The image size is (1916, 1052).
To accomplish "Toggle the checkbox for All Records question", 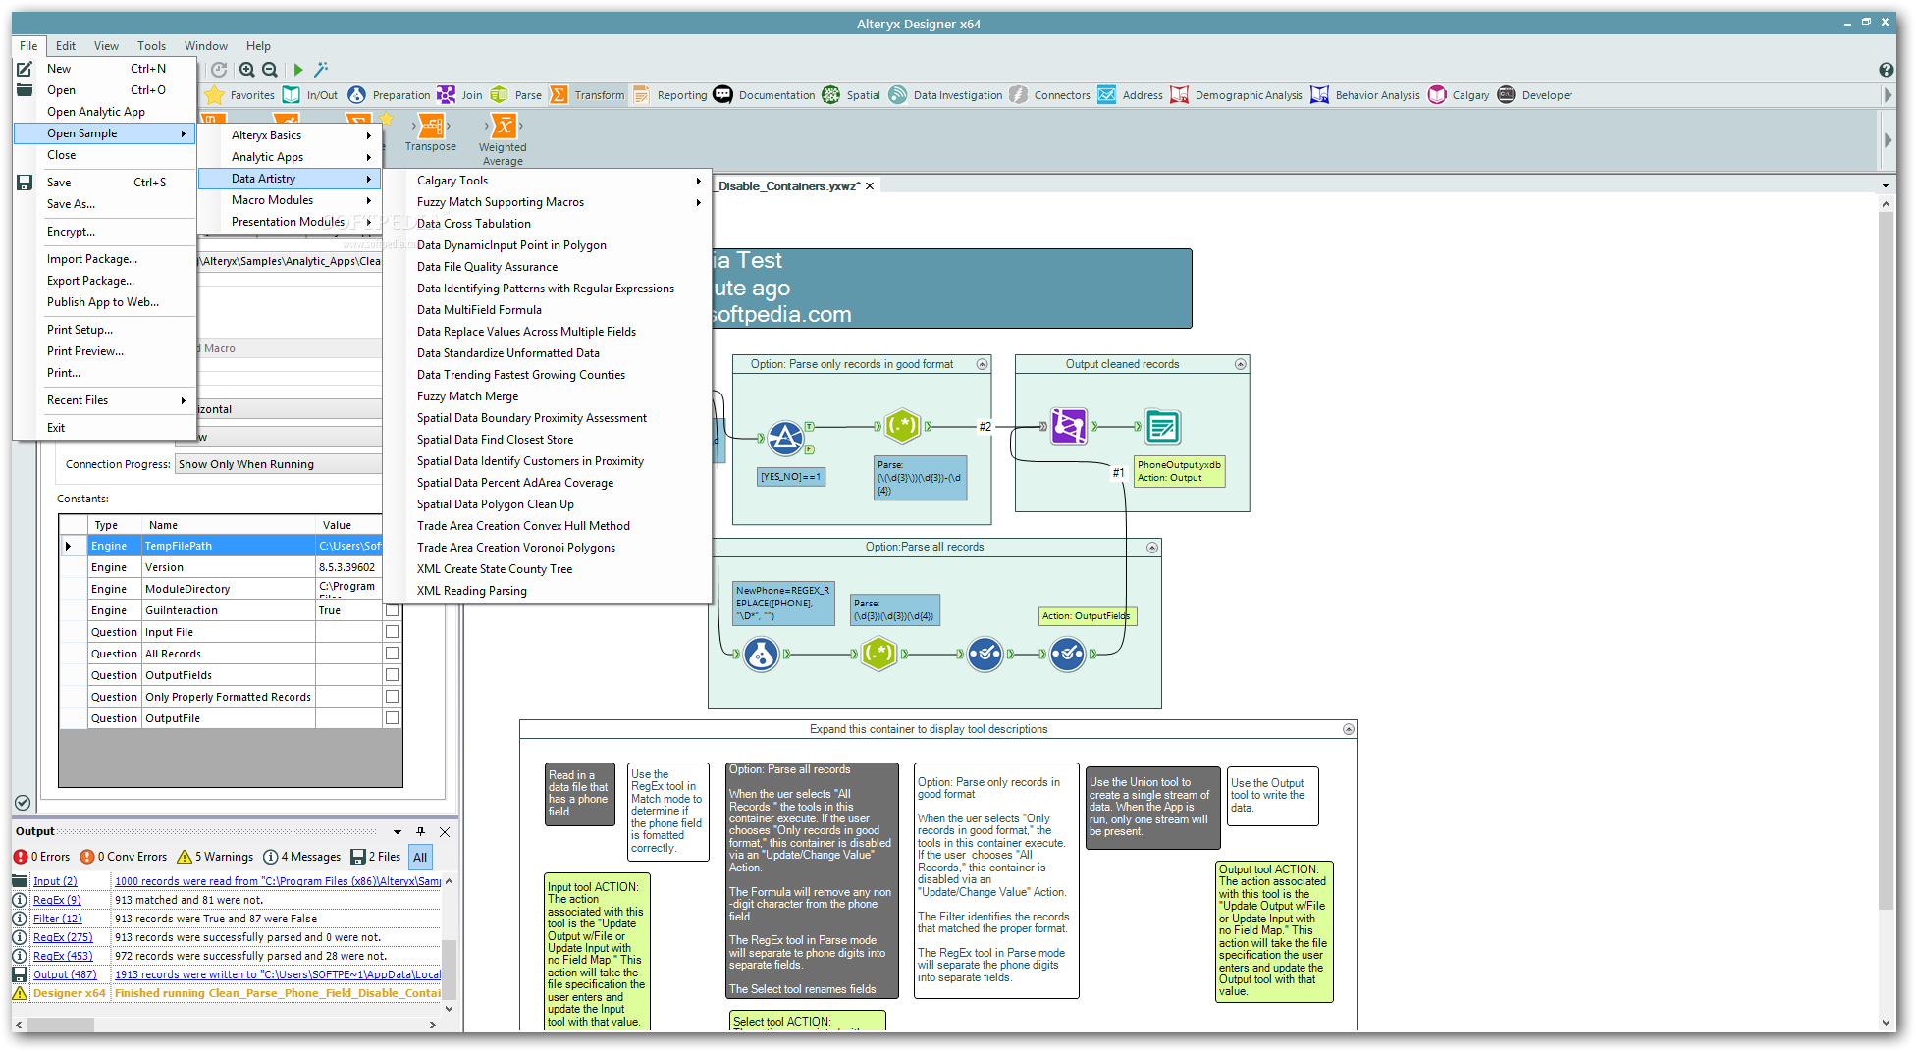I will point(392,654).
